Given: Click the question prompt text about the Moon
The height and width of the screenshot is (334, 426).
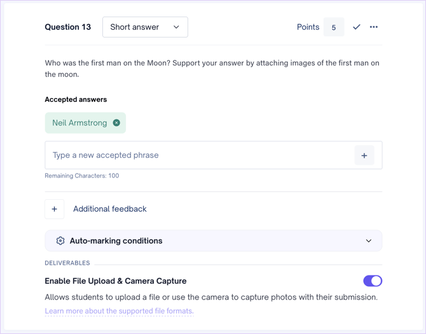Looking at the screenshot, I should pyautogui.click(x=212, y=69).
